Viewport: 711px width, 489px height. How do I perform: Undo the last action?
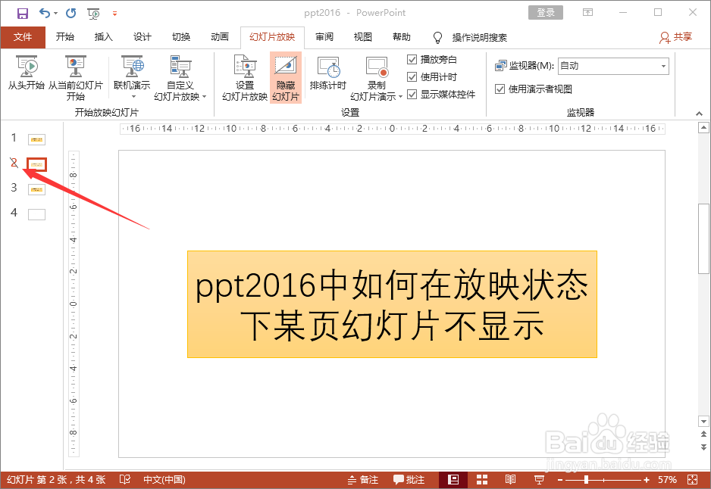click(45, 13)
